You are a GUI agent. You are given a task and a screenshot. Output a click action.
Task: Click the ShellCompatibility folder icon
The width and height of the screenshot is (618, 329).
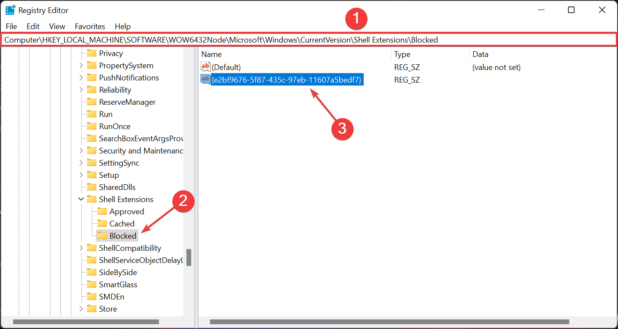point(91,248)
